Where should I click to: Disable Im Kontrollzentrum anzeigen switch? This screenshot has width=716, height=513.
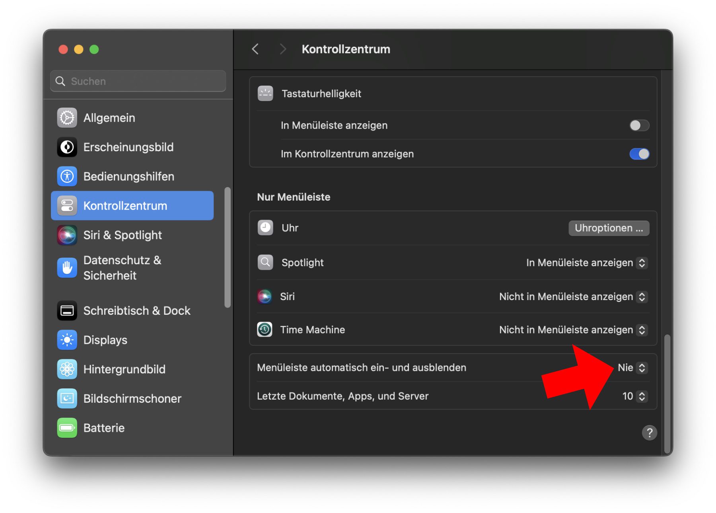coord(639,154)
